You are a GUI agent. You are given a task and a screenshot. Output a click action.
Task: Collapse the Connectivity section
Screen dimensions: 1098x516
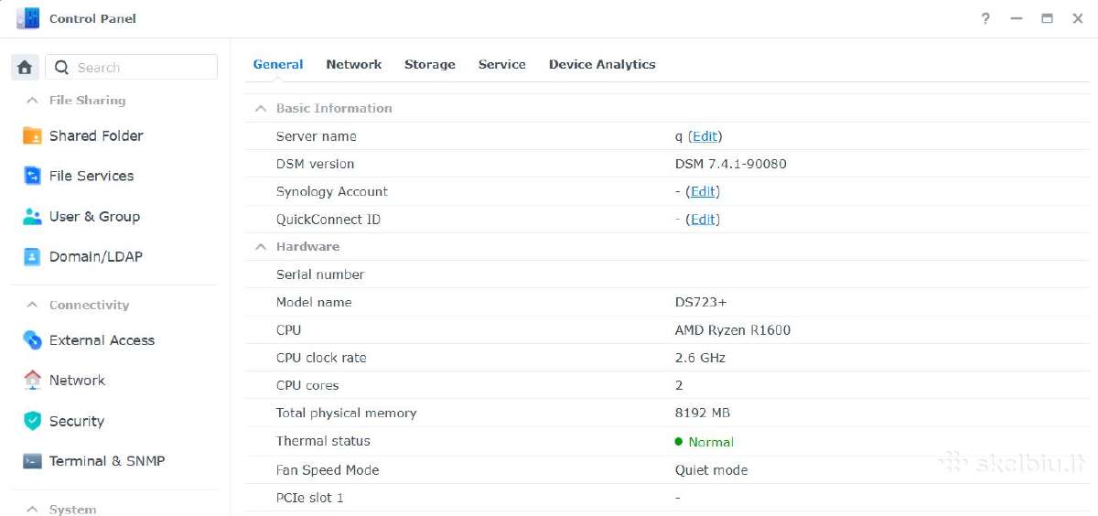pyautogui.click(x=32, y=306)
